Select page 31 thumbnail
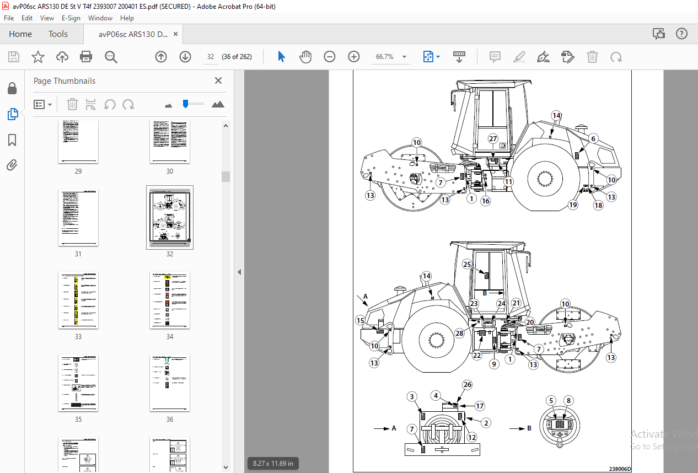 (78, 218)
